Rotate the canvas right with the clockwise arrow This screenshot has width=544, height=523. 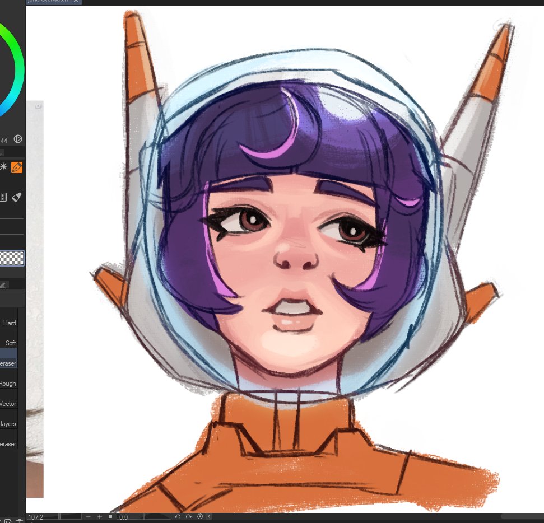(188, 517)
